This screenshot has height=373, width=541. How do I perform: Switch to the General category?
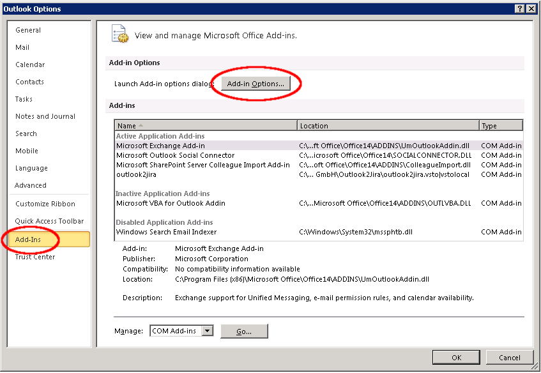coord(28,30)
